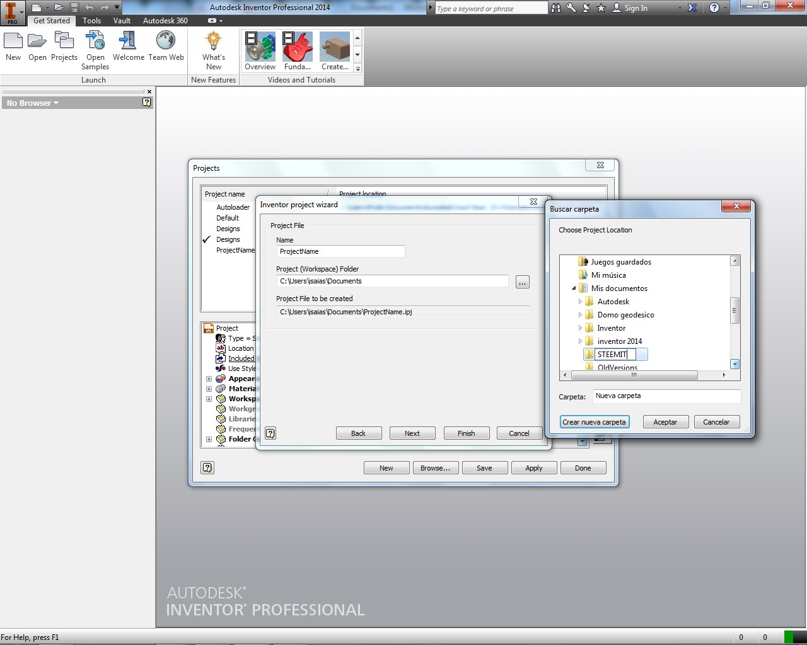Switch to the Tools tab

[91, 21]
